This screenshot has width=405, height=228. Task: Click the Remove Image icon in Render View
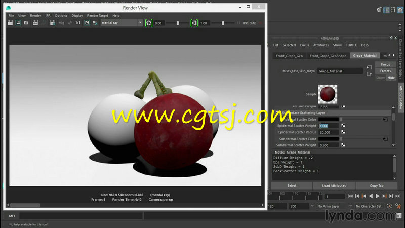(95, 23)
